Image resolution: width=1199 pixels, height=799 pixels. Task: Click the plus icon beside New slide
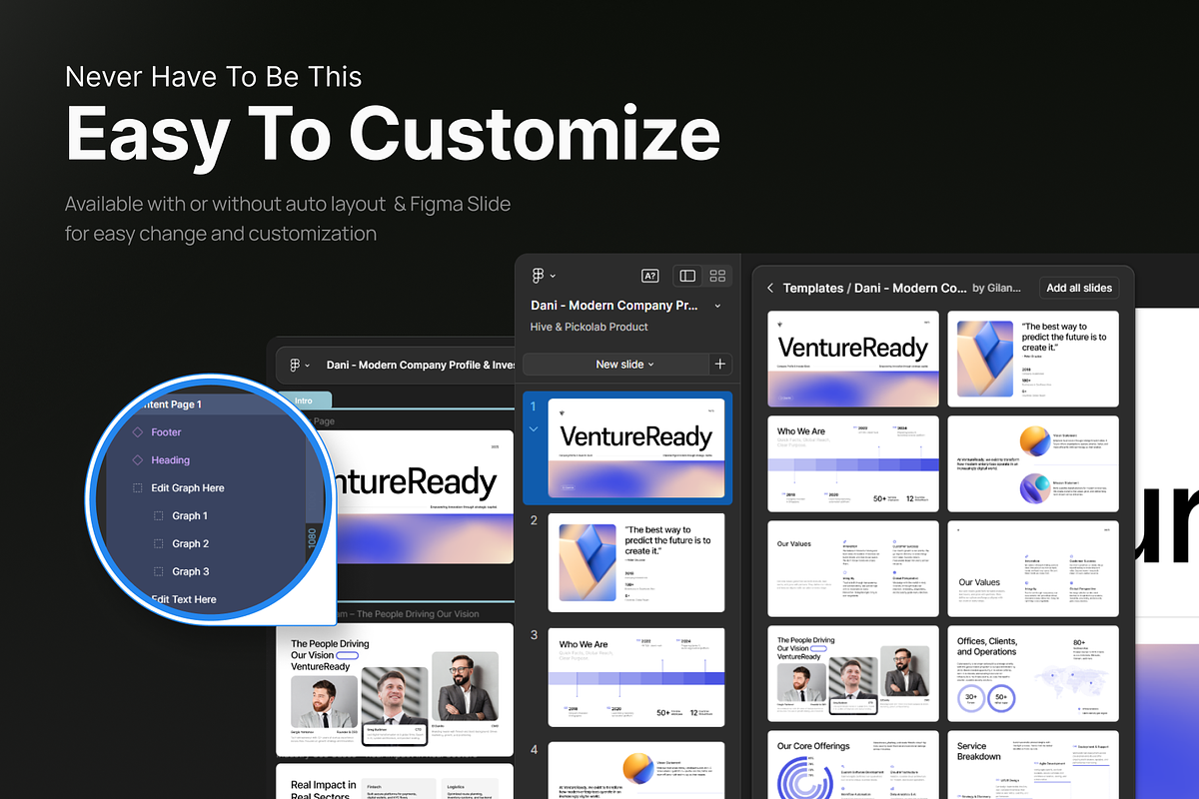[x=720, y=365]
